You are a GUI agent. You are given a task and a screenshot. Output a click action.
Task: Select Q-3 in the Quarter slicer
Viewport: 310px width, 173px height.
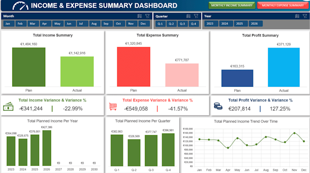point(182,24)
